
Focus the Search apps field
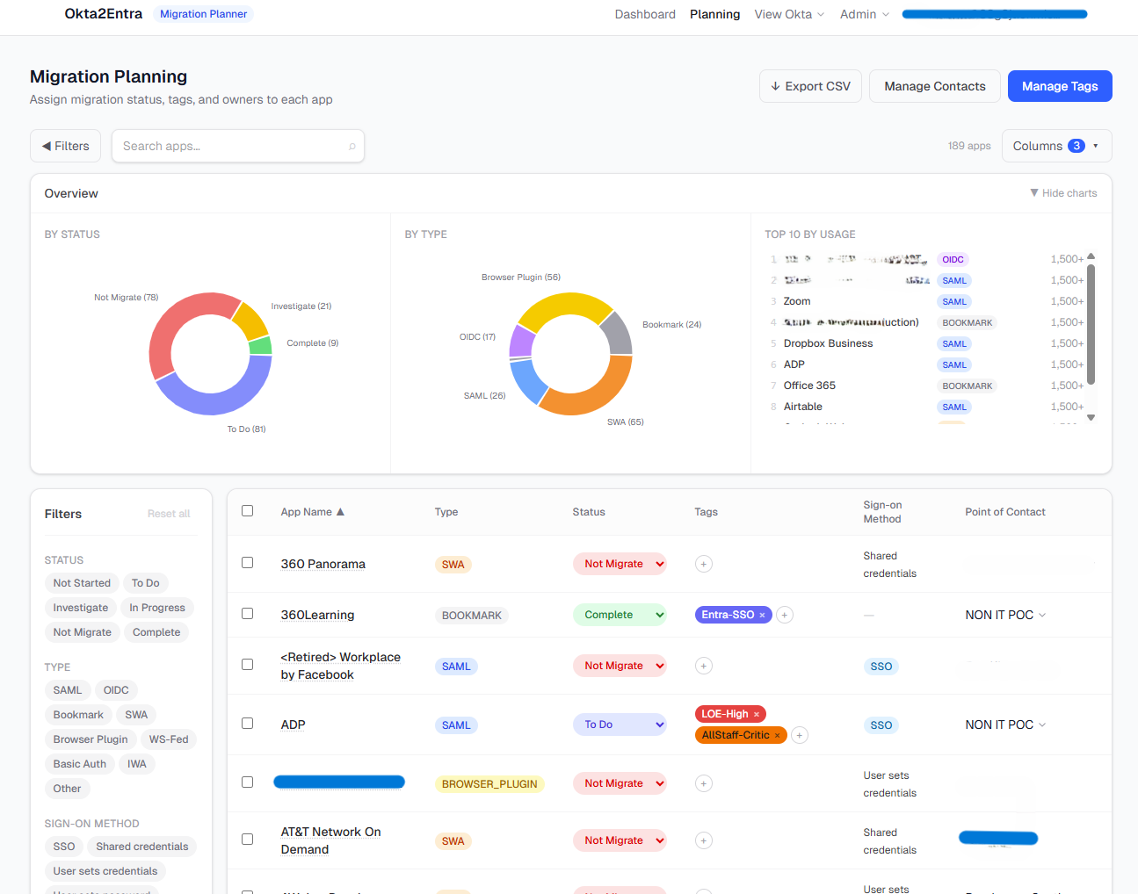click(238, 146)
